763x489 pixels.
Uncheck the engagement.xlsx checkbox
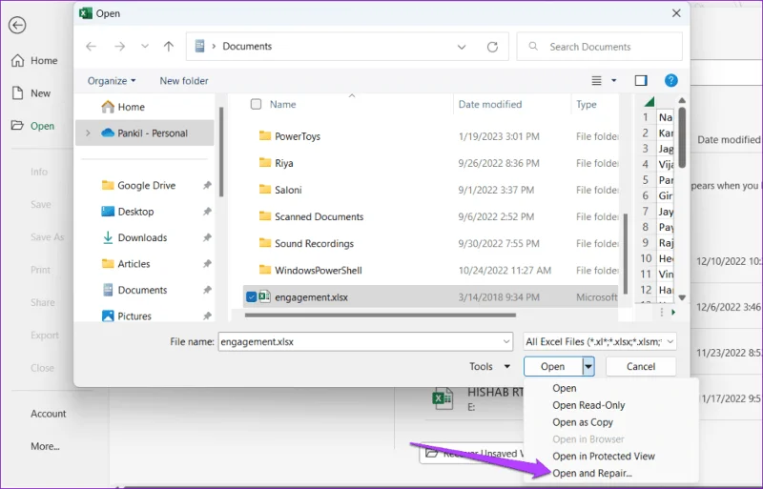tap(251, 297)
